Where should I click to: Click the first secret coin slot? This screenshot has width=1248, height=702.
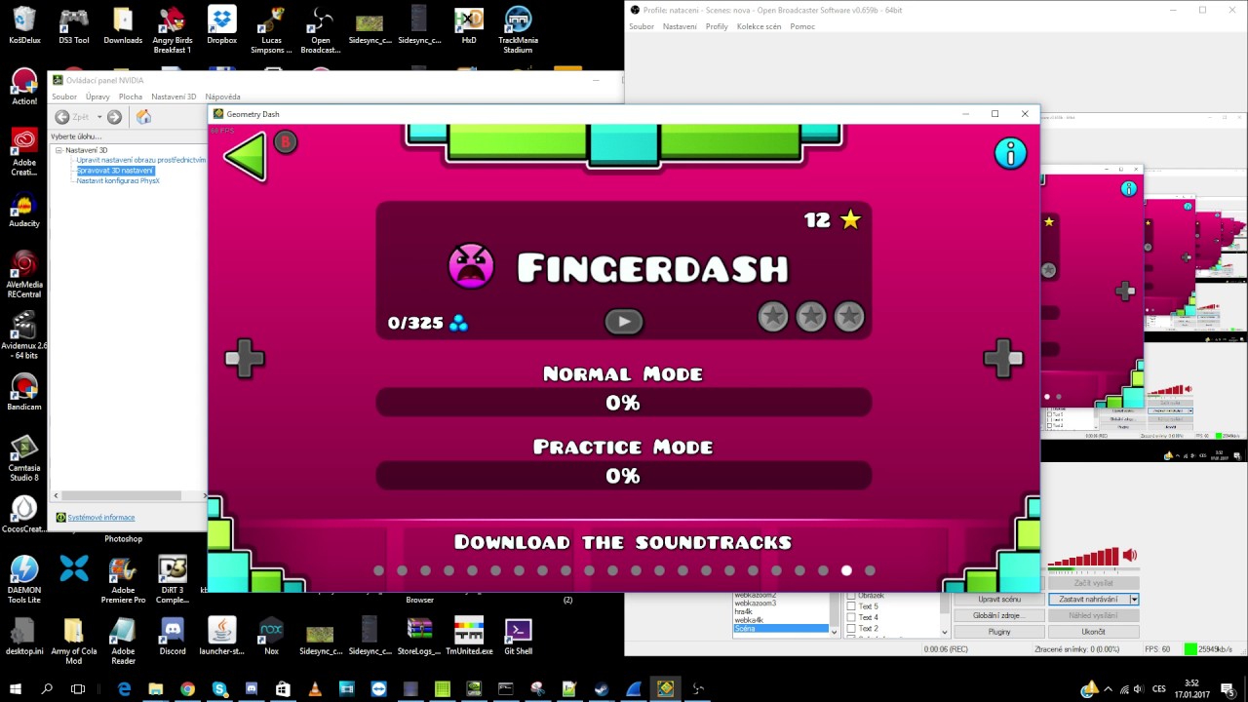point(773,316)
